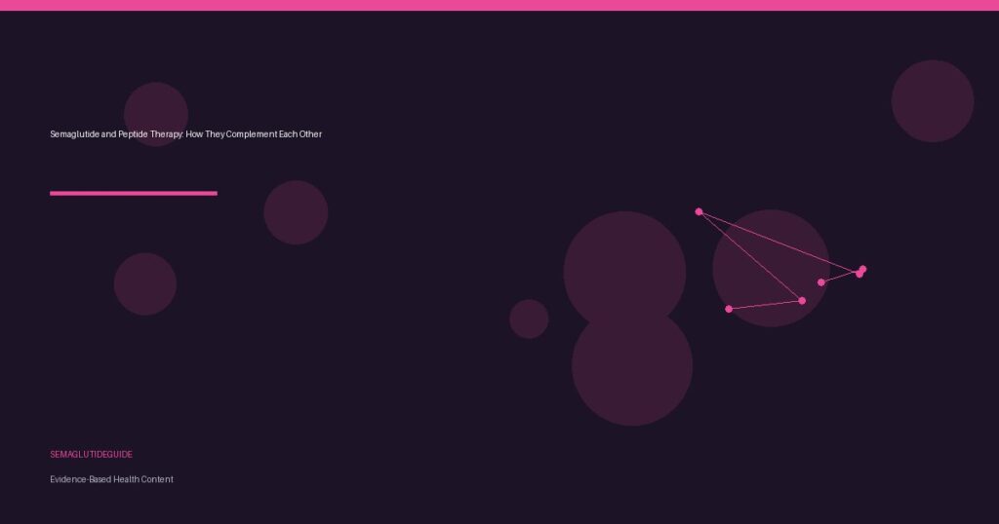Select the topmost pink node in the network graph
999x524 pixels.
(699, 211)
